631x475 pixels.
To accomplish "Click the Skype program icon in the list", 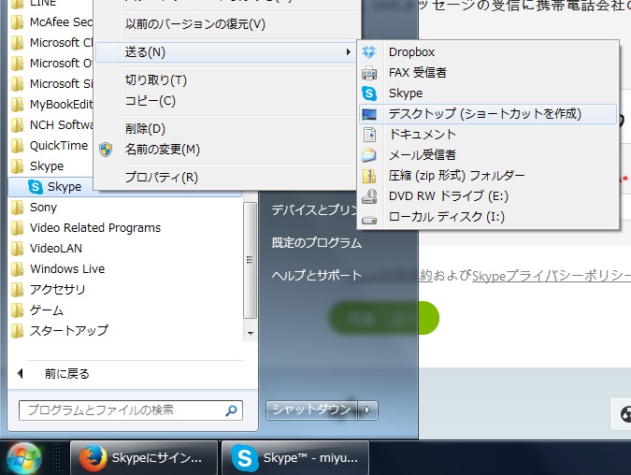I will coord(35,187).
